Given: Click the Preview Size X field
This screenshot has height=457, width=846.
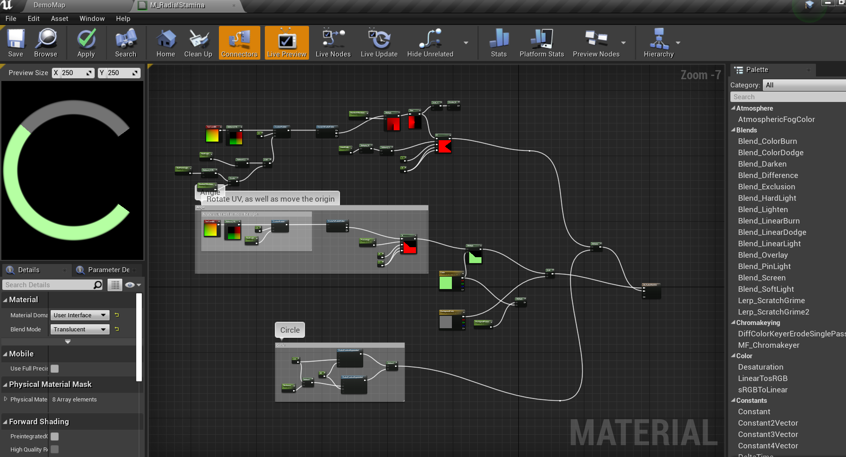Looking at the screenshot, I should click(x=73, y=73).
